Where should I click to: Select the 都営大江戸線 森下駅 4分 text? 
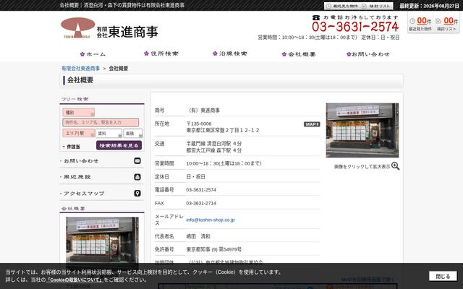click(214, 150)
